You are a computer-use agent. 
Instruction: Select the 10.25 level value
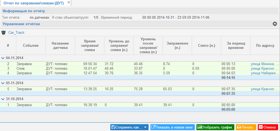pos(109,89)
